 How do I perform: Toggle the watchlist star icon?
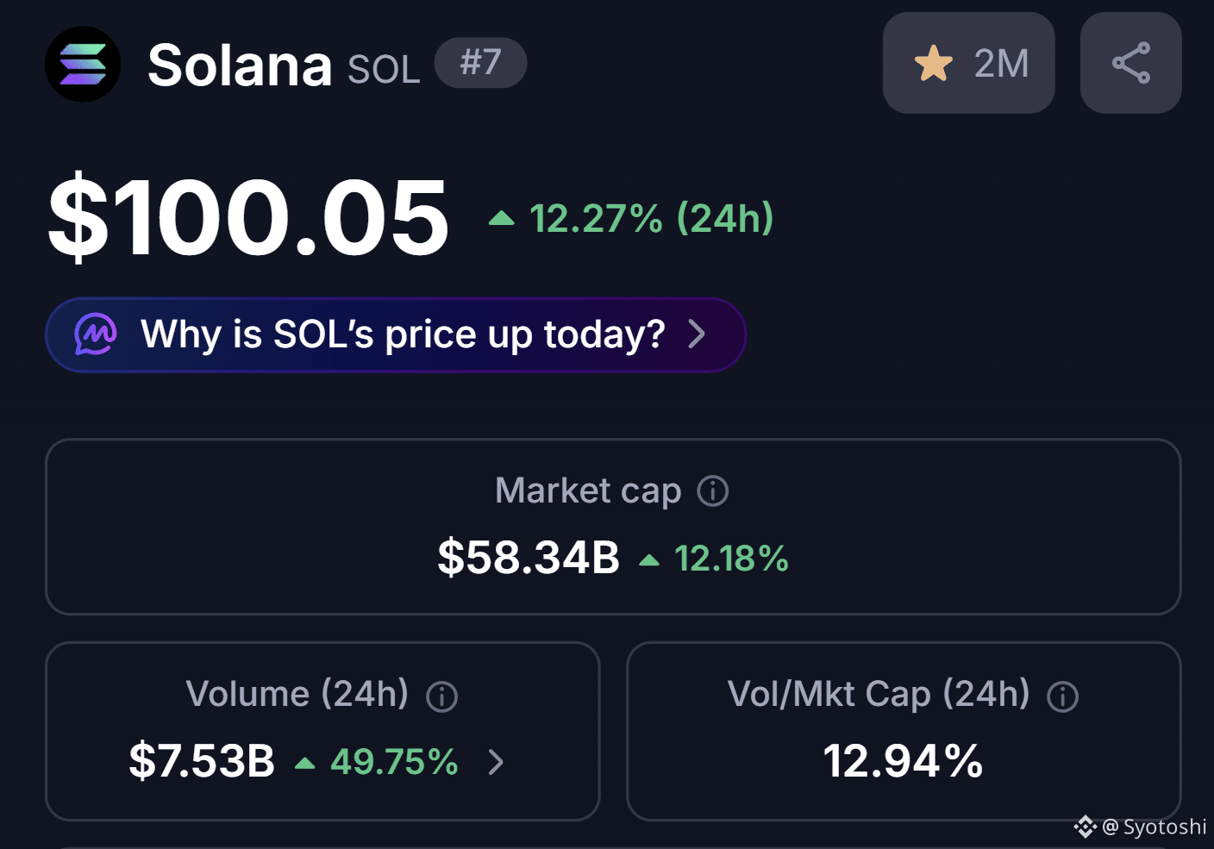[933, 64]
